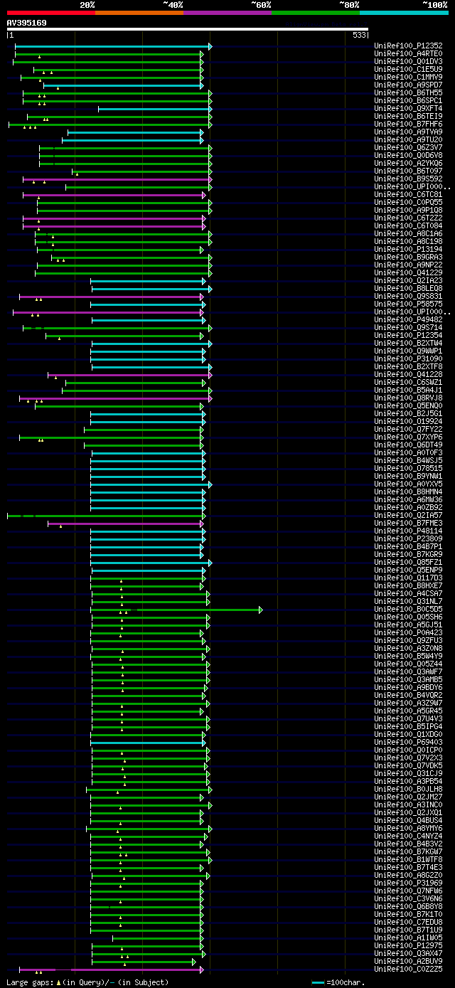Select the UniRef100_P0A423 hit label

(x=408, y=633)
